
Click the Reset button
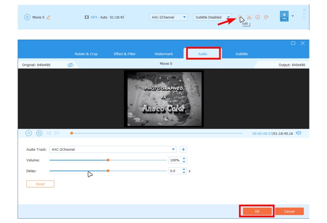40,184
